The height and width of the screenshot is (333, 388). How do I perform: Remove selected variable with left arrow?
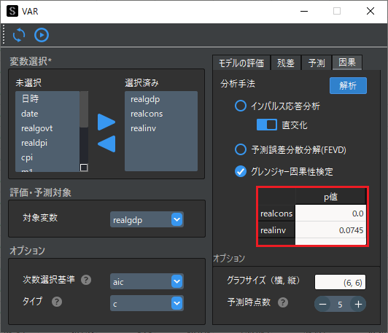pos(106,144)
